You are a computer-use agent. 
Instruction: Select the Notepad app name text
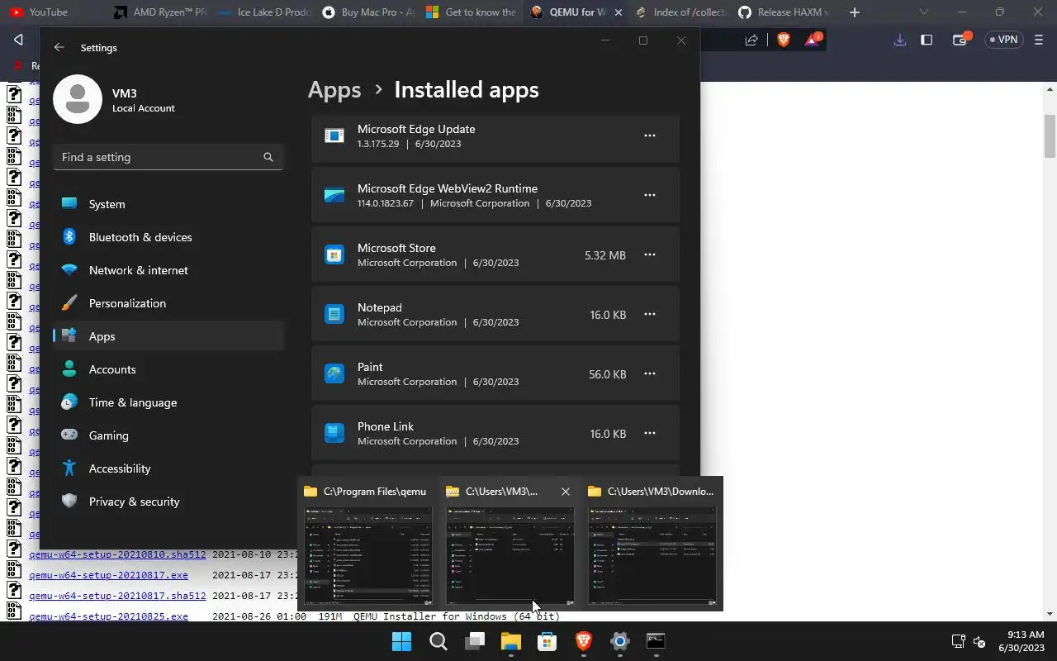click(x=379, y=307)
